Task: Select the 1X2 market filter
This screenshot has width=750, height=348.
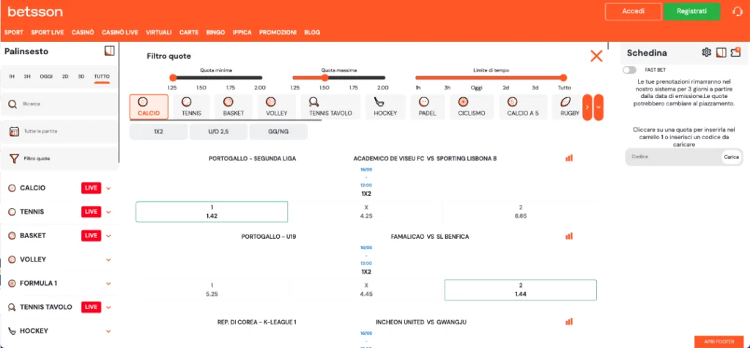Action: 158,132
